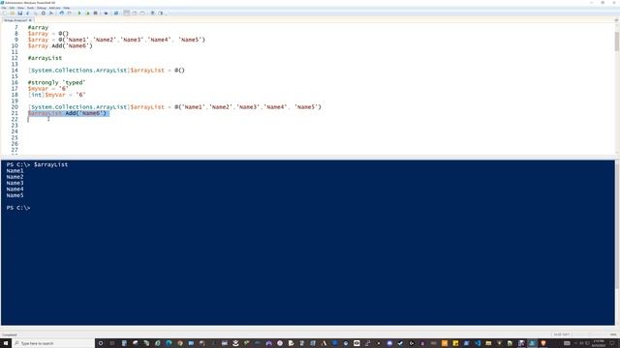Click the $array.Add('Name6') line
The width and height of the screenshot is (620, 348).
pos(60,45)
